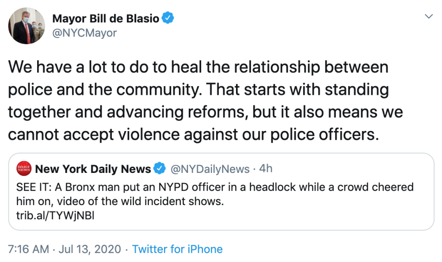Click the Mayor Bill de Blasio display name
The height and width of the screenshot is (262, 442).
click(x=106, y=19)
